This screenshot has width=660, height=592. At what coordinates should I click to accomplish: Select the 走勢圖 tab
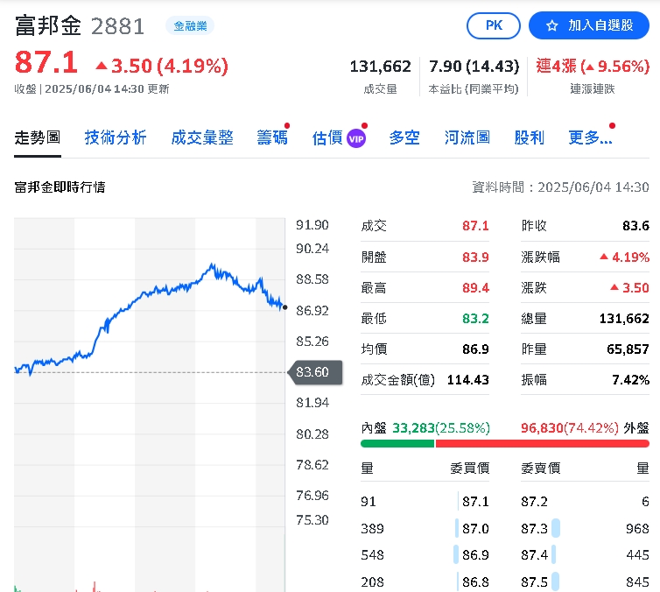coord(38,137)
